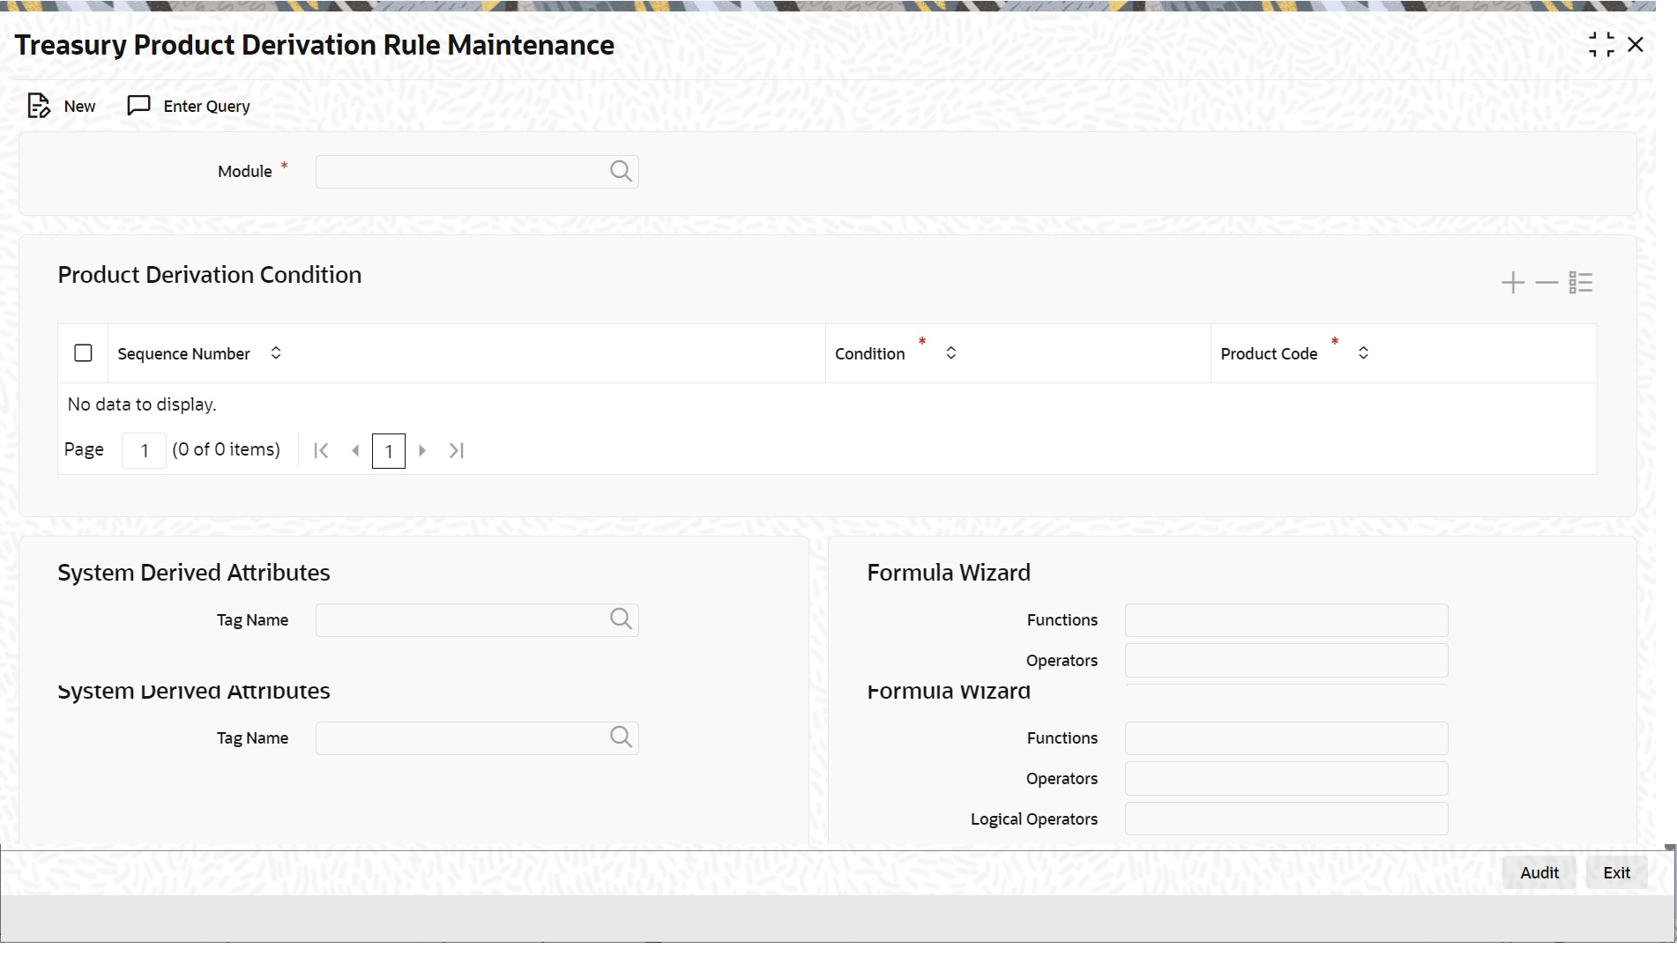This screenshot has width=1677, height=978.
Task: Click the 'No data to display.' message
Action: [x=142, y=404]
